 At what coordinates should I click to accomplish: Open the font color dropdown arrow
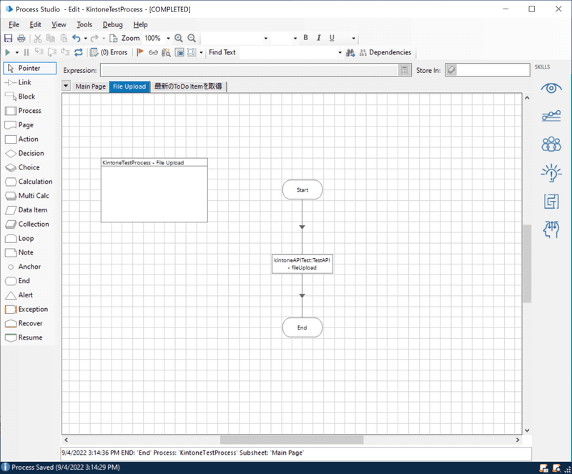point(353,38)
